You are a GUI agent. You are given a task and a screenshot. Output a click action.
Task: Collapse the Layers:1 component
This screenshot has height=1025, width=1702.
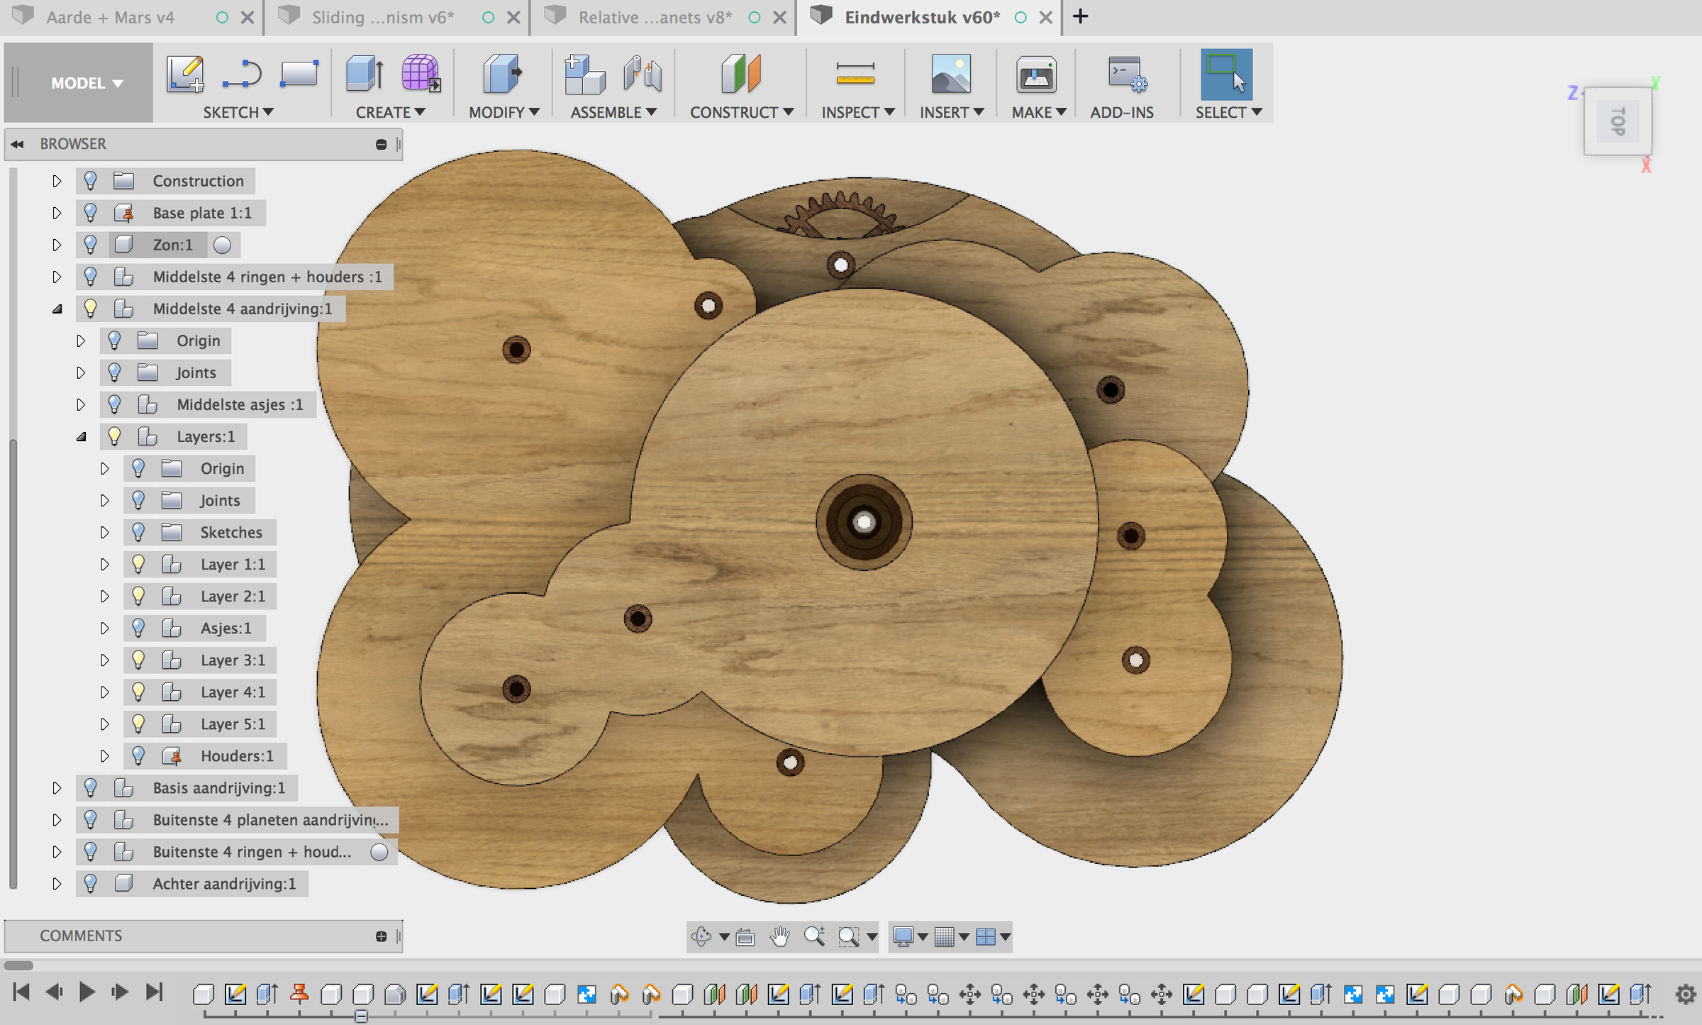pos(81,436)
